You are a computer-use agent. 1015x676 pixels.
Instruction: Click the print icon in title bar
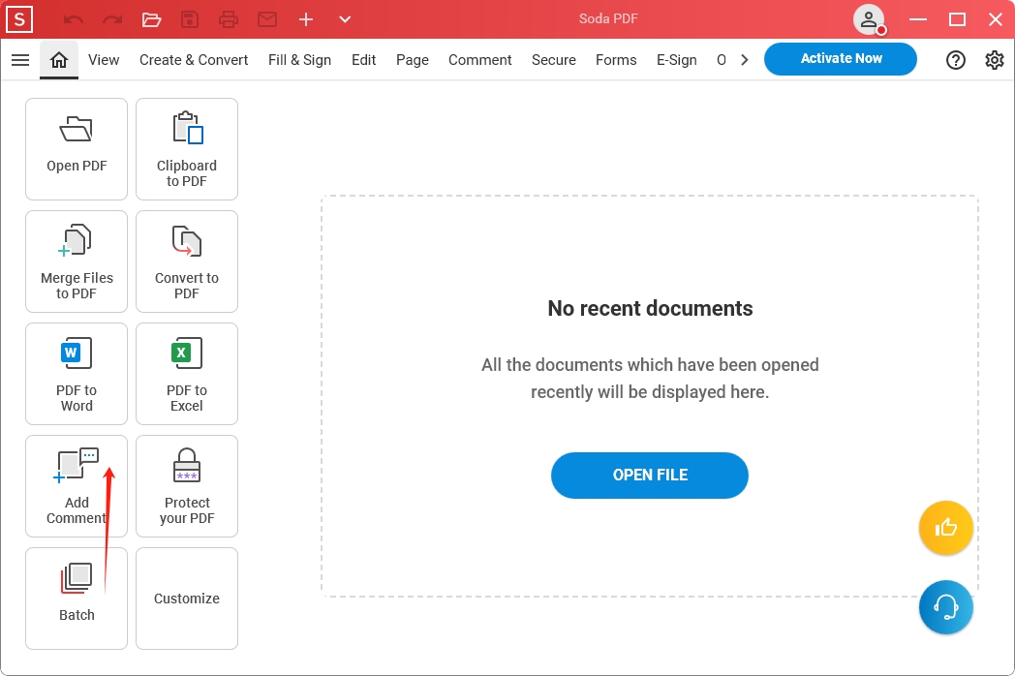click(228, 19)
